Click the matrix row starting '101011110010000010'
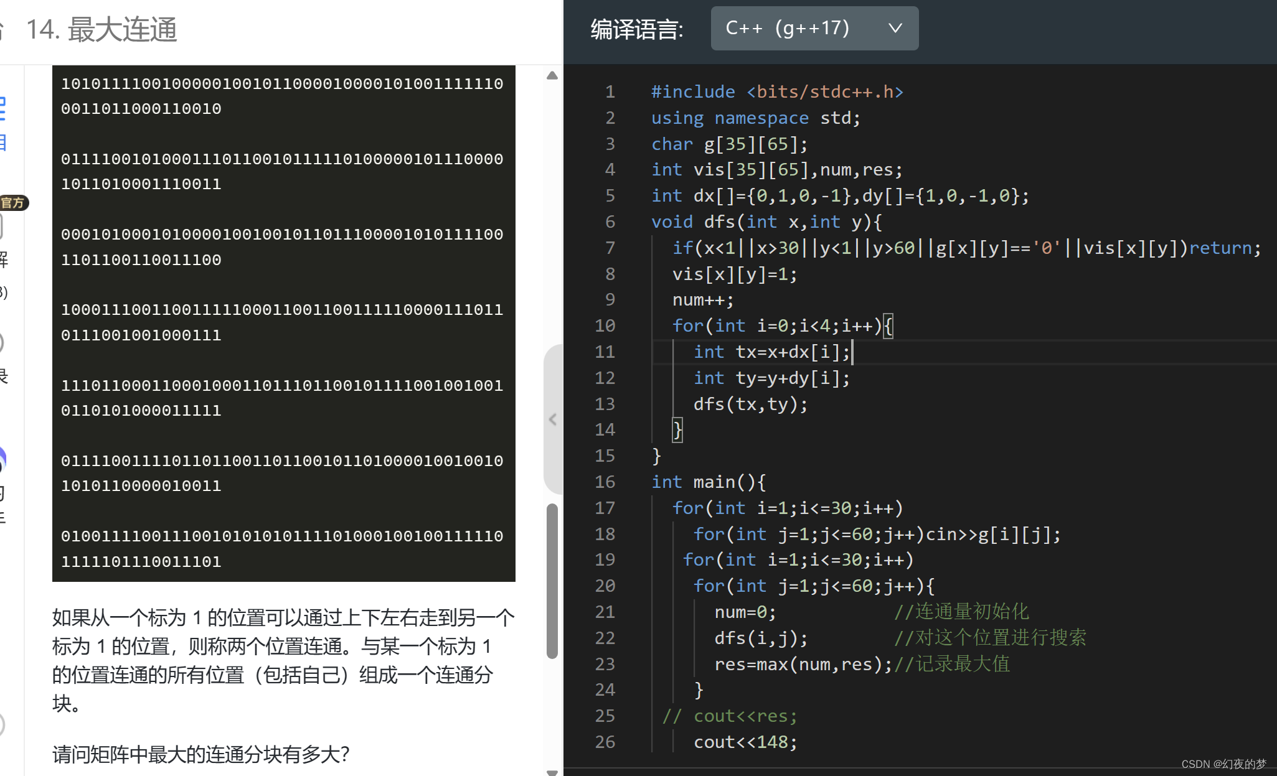 [282, 96]
